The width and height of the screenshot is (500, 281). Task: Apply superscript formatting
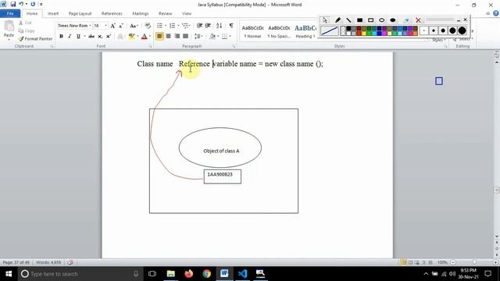[x=109, y=37]
